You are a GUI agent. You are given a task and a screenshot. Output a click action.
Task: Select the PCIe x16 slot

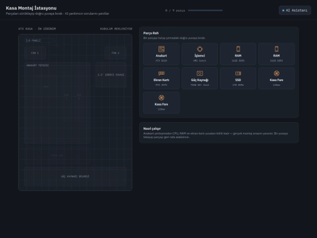57,155
